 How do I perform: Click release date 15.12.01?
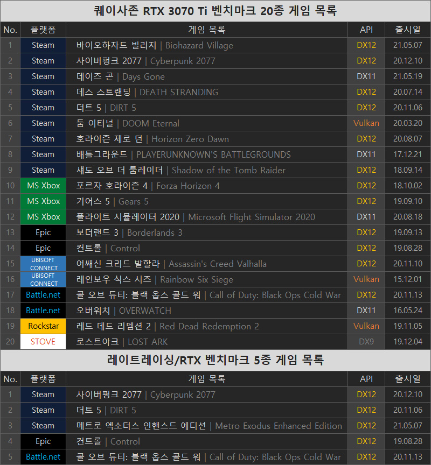pyautogui.click(x=408, y=279)
